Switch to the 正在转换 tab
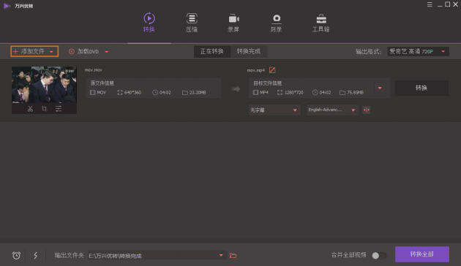461x266 pixels. coord(212,51)
